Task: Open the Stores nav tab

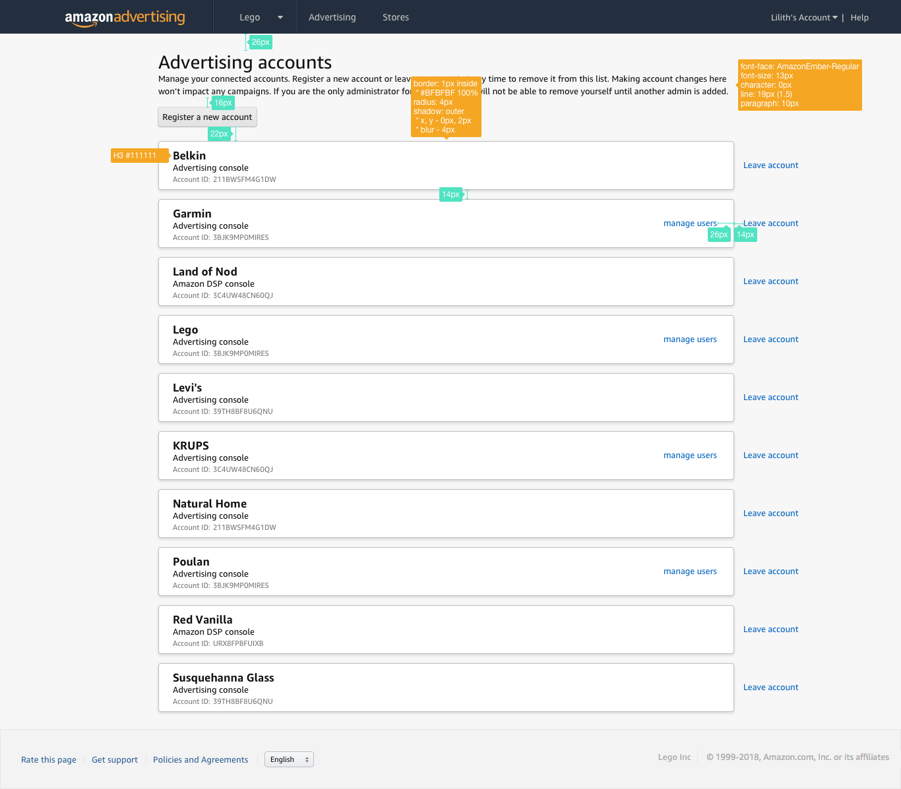Action: coord(396,17)
